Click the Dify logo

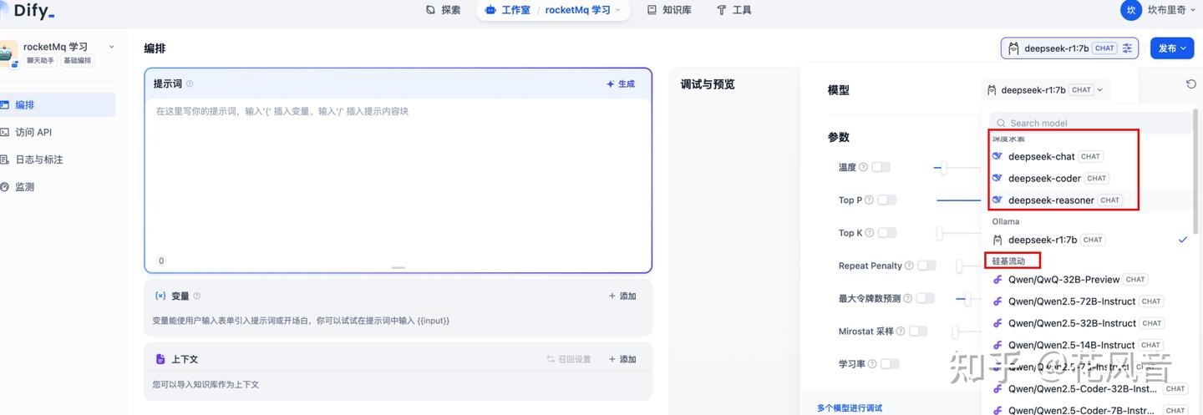[28, 11]
